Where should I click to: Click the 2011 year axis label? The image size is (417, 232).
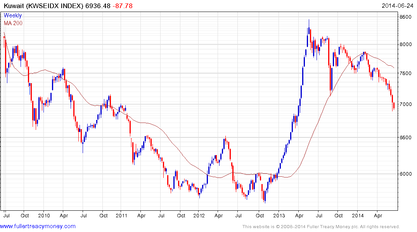click(x=121, y=215)
